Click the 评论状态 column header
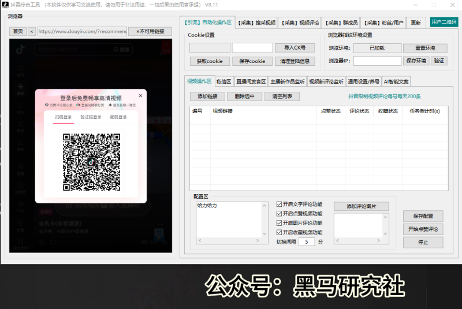The height and width of the screenshot is (309, 462). point(359,111)
